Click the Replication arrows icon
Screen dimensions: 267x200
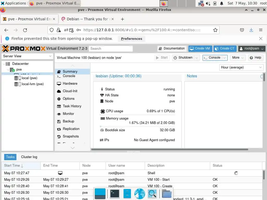[x=59, y=129]
